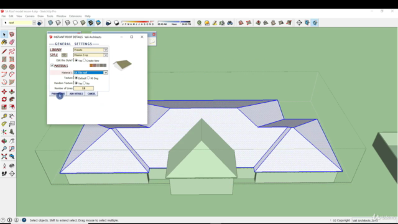Click the Parameters button
Screen dimensions: 398x224
coord(58,94)
